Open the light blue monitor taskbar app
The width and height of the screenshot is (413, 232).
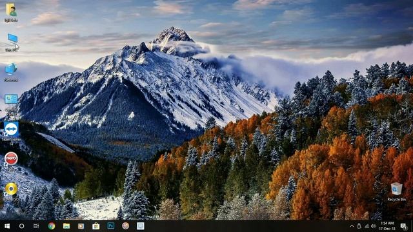pos(141,226)
